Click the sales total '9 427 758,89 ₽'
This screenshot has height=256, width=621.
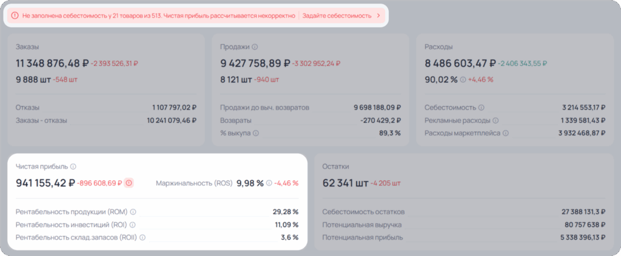pyautogui.click(x=255, y=63)
